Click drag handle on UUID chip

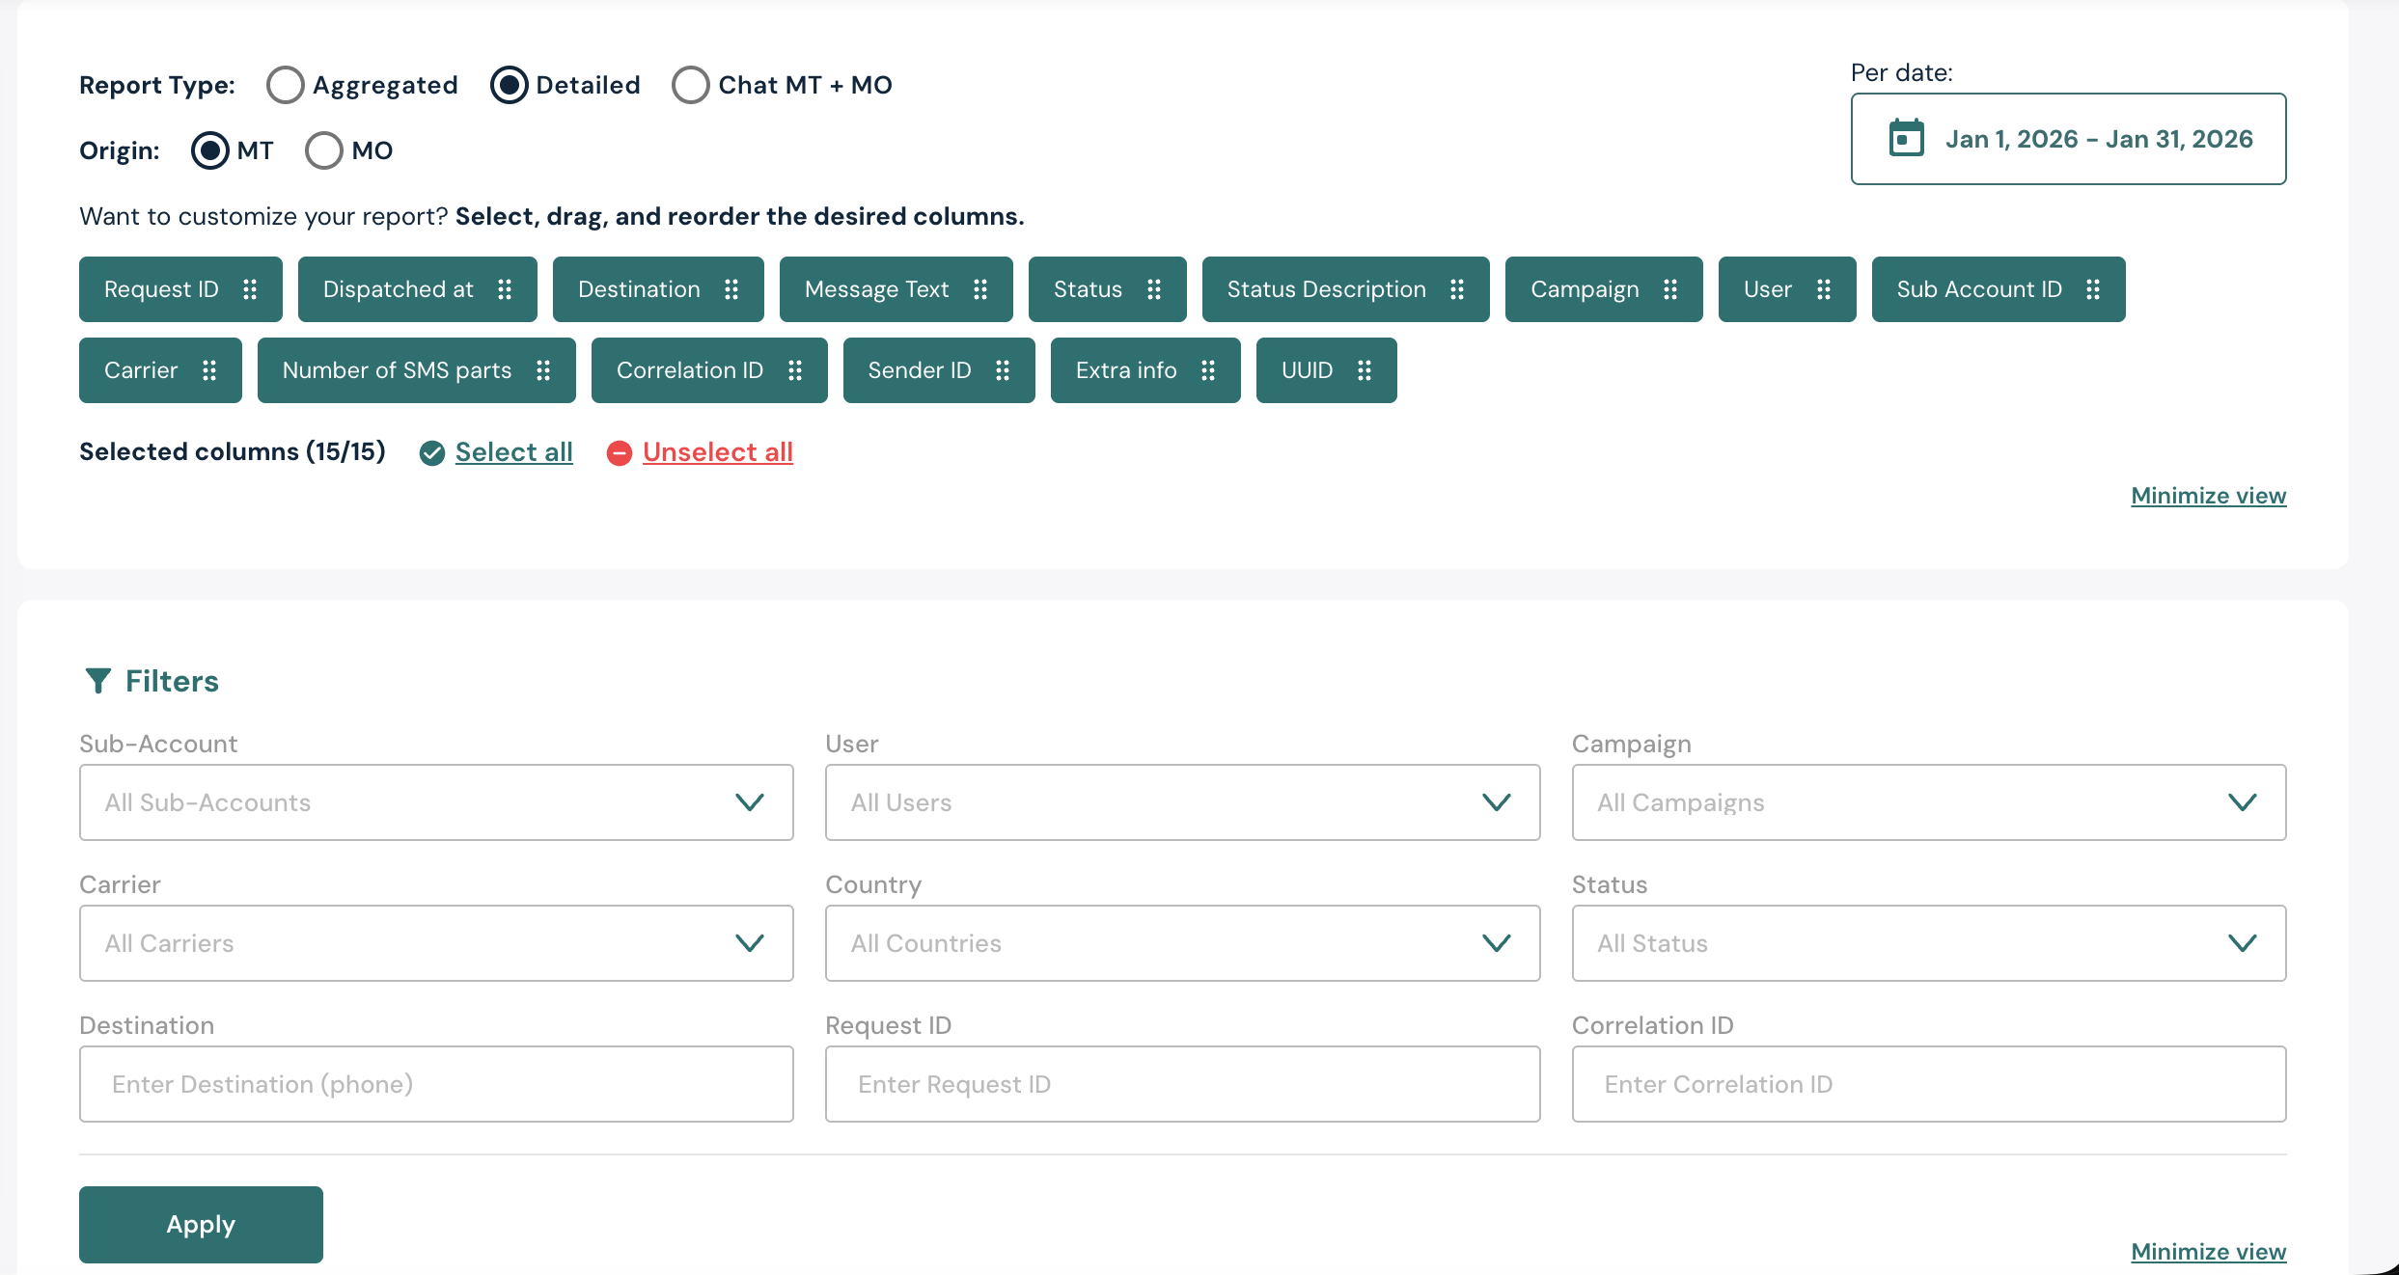(1365, 370)
